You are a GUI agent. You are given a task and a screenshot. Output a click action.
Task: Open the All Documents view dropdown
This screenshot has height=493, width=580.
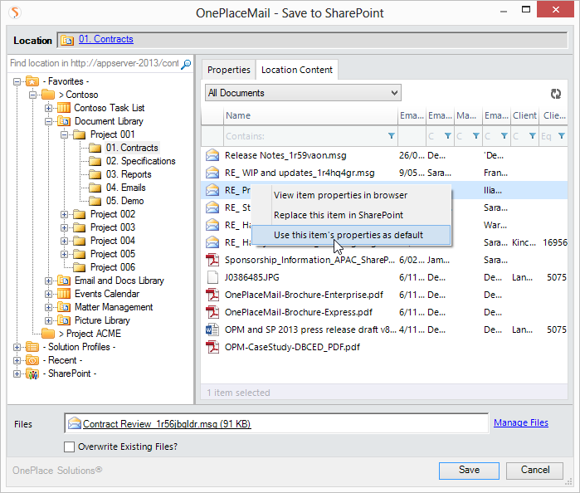[303, 93]
